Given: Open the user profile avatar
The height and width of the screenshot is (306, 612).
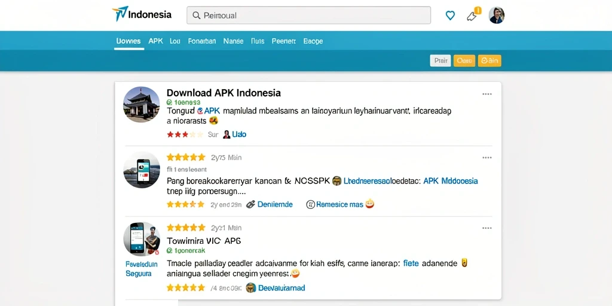Looking at the screenshot, I should (497, 15).
